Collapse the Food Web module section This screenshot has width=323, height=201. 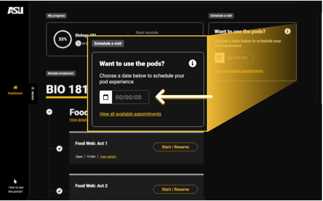coord(49,112)
